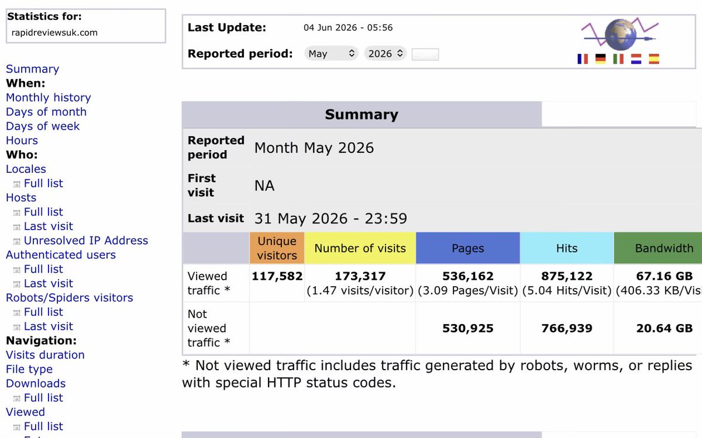This screenshot has width=702, height=438.
Task: Switch to the French flag language
Action: (583, 58)
